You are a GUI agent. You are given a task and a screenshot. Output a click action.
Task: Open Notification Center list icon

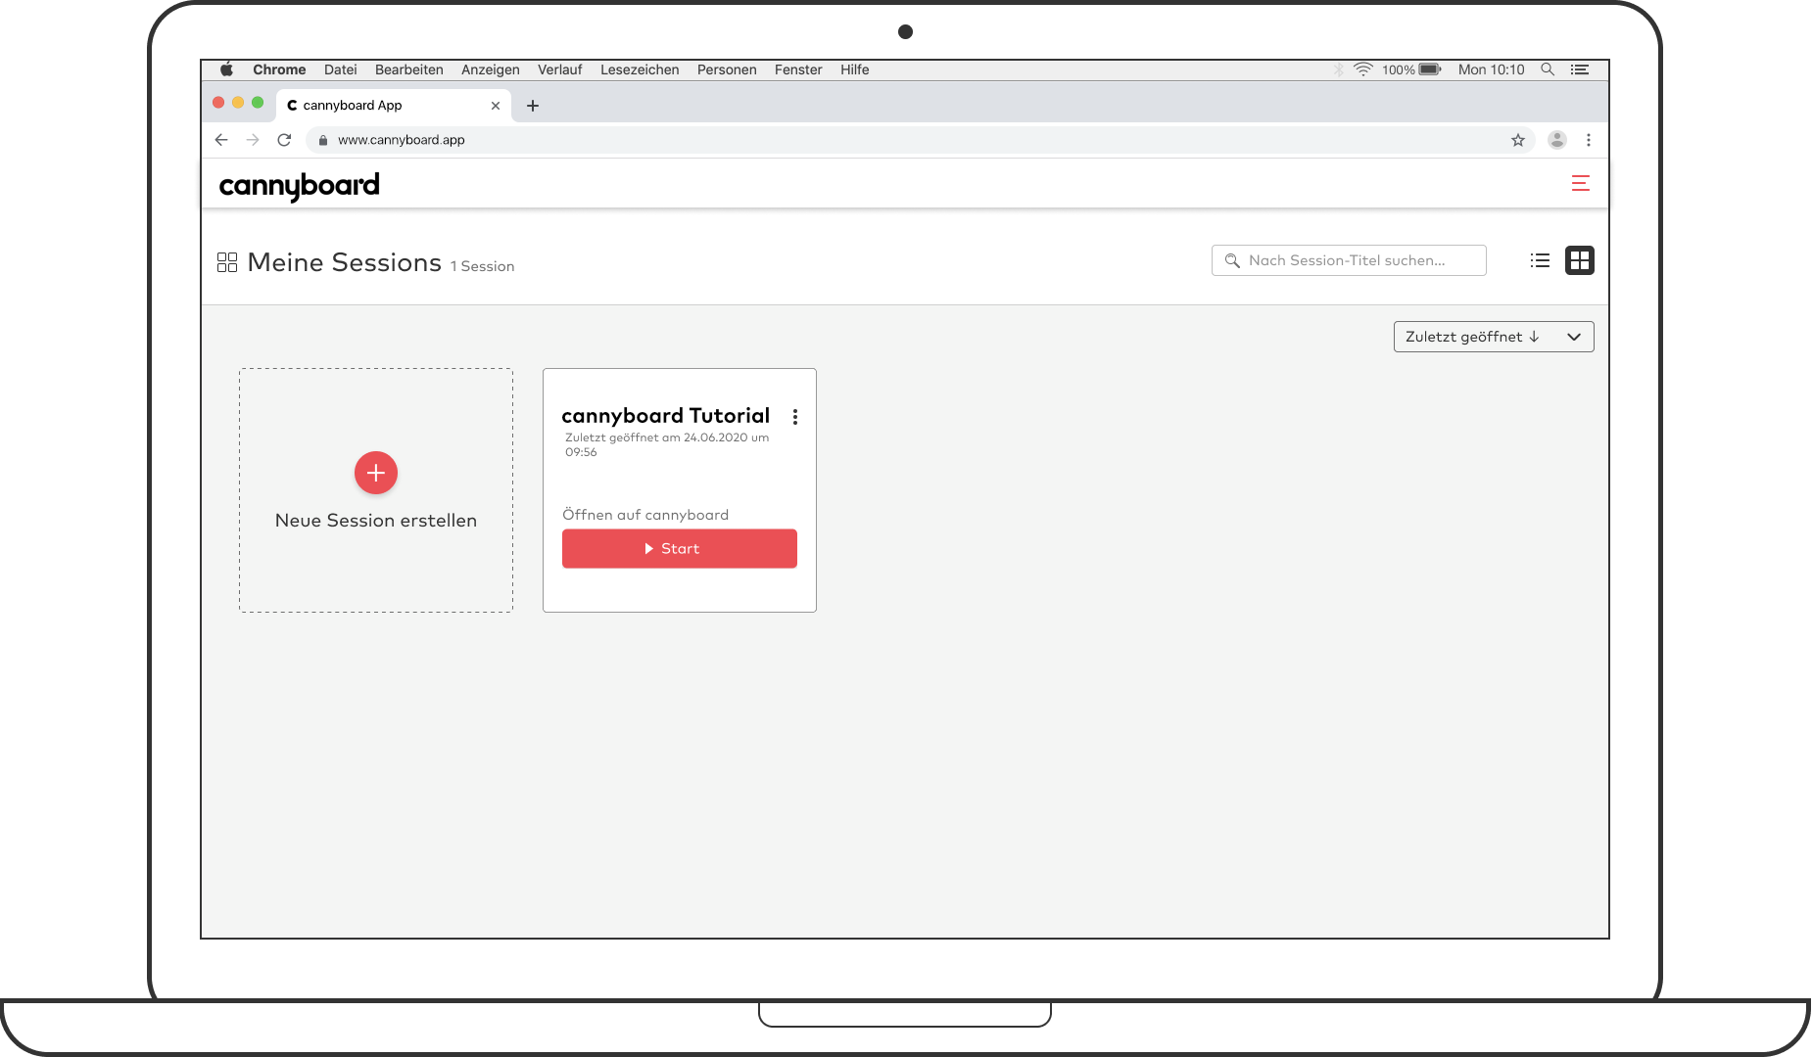1580,69
